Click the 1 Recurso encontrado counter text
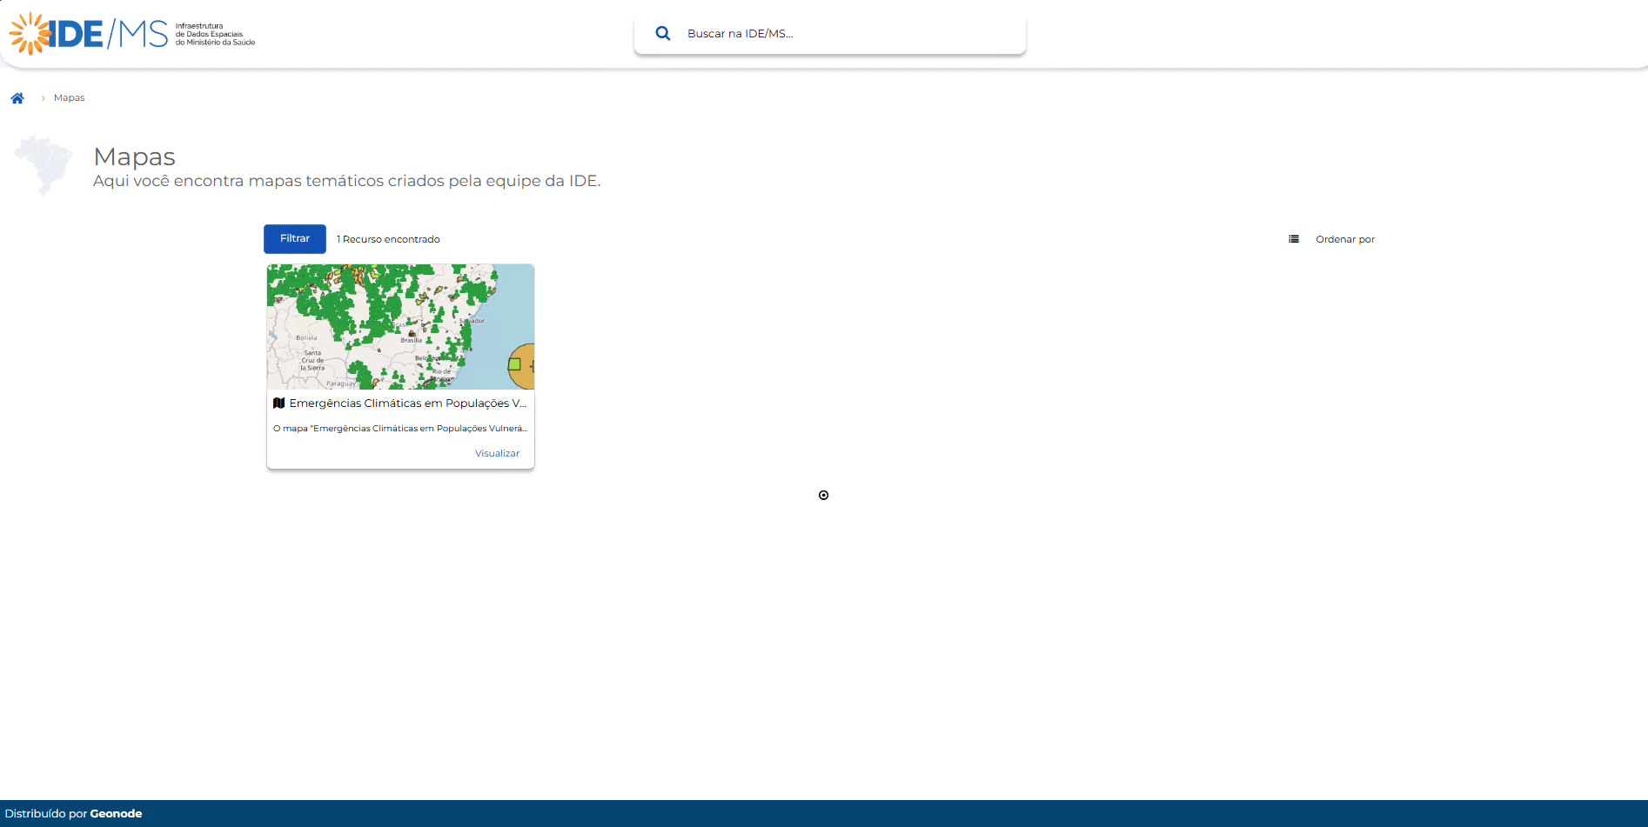The width and height of the screenshot is (1648, 827). coord(388,238)
